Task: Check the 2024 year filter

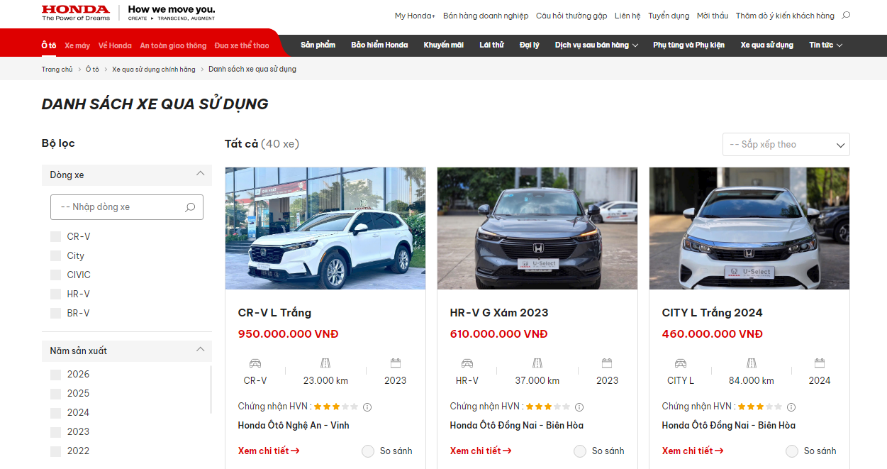Action: pyautogui.click(x=55, y=412)
